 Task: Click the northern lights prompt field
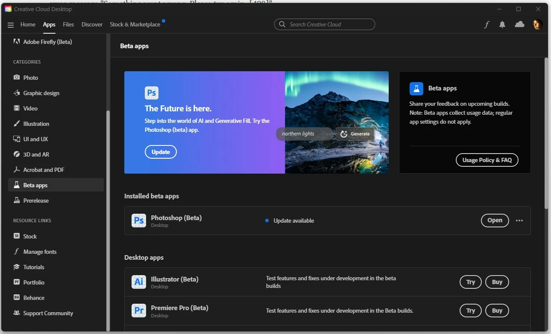tap(305, 134)
